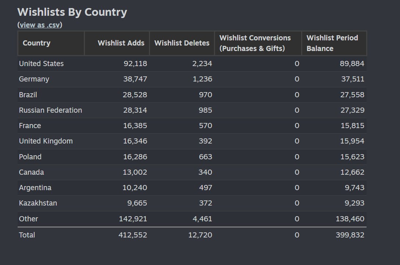Click the Wishlist Conversions column header
This screenshot has height=265, width=400.
point(255,43)
